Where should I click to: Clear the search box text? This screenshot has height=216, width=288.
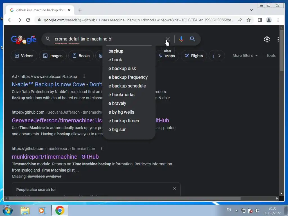[x=167, y=39]
